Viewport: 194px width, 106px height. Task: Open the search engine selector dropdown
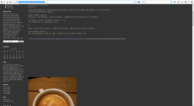click(139, 2)
